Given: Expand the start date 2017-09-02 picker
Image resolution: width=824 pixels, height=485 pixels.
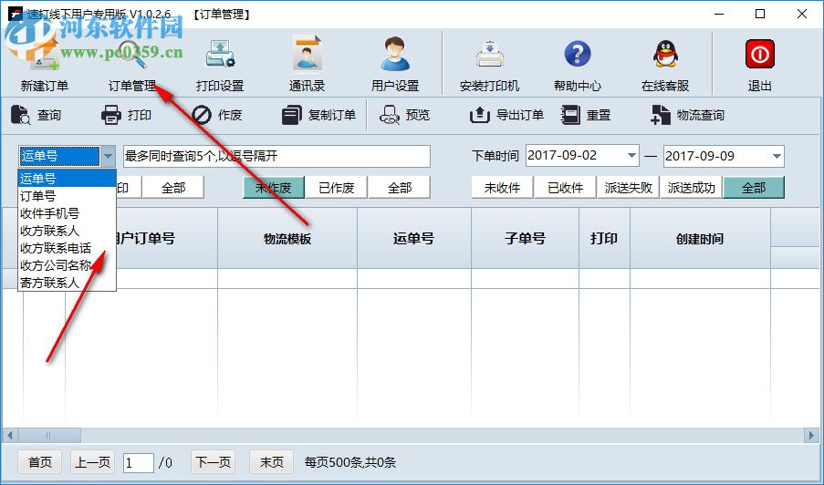Looking at the screenshot, I should click(x=631, y=156).
